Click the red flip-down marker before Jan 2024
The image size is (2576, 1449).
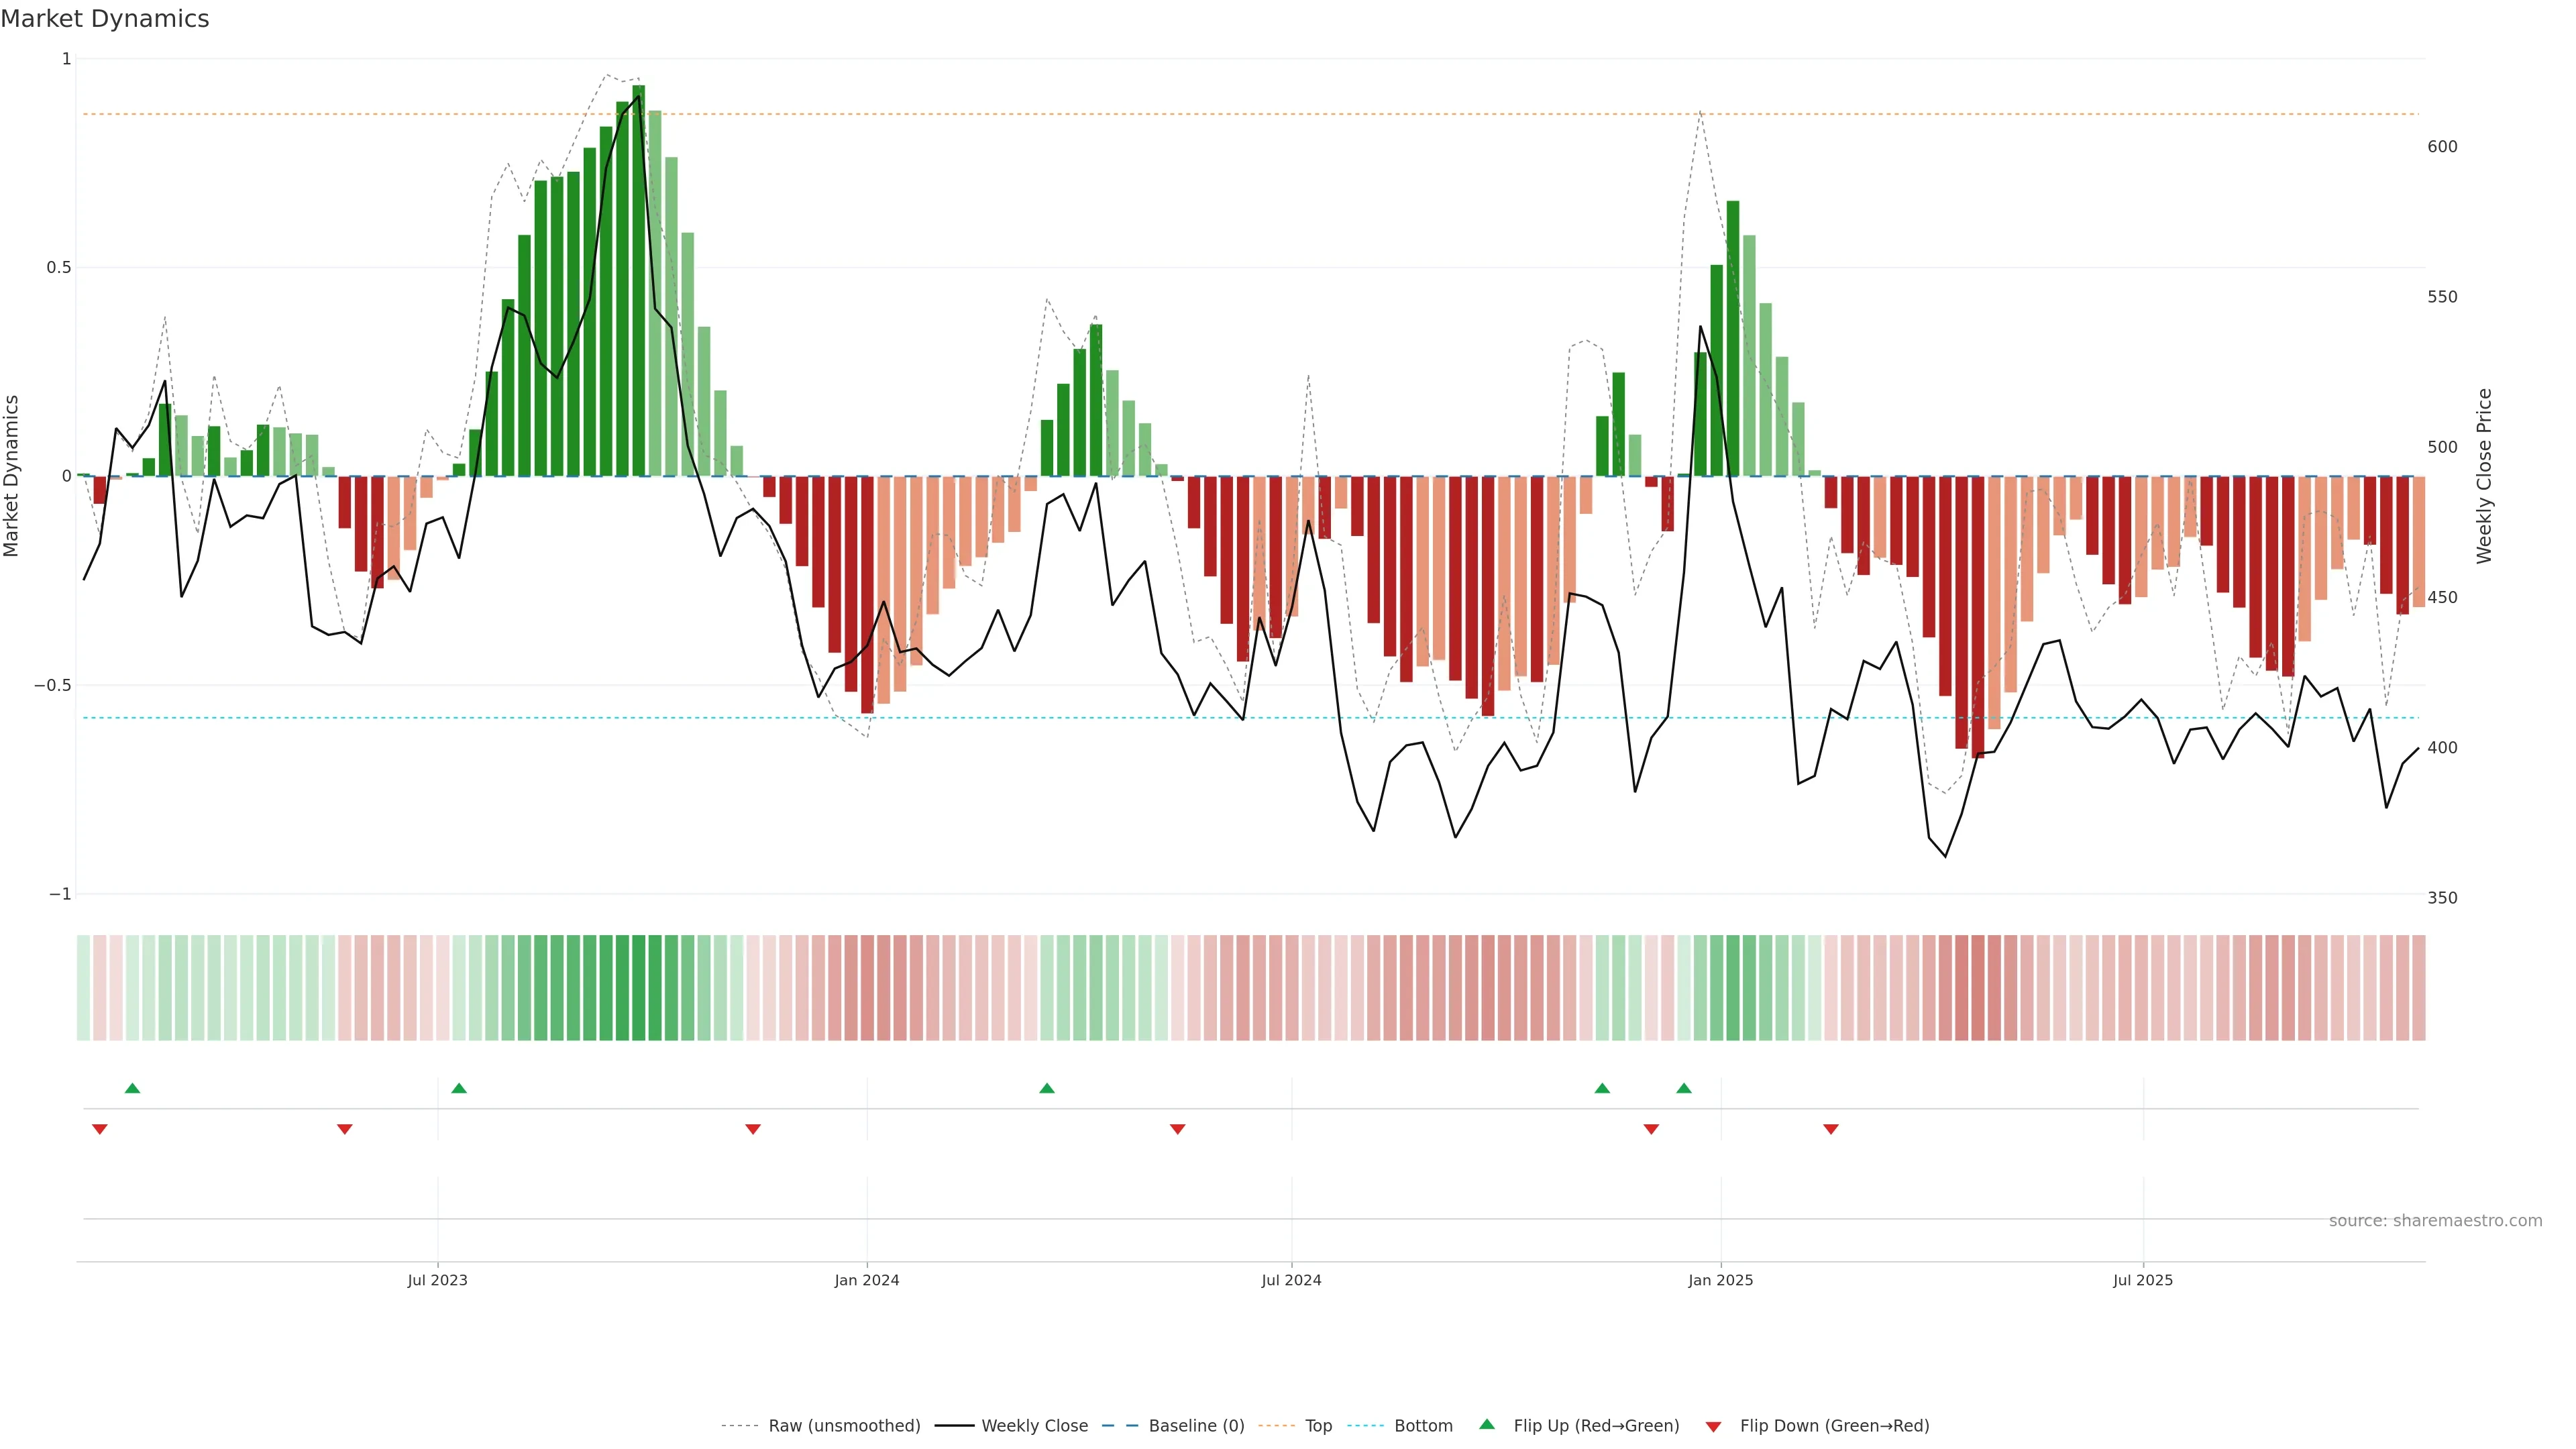coord(753,1129)
